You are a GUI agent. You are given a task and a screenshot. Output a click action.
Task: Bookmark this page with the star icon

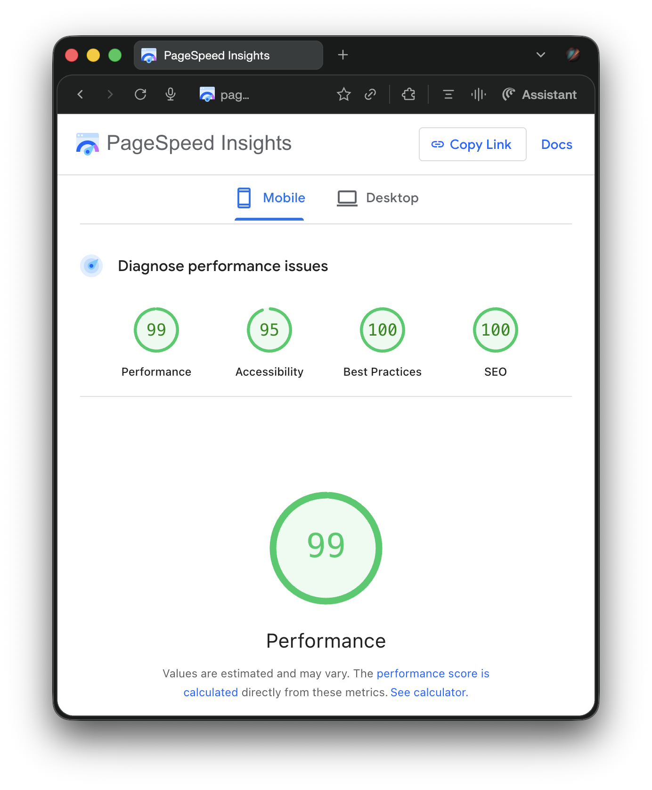[344, 94]
